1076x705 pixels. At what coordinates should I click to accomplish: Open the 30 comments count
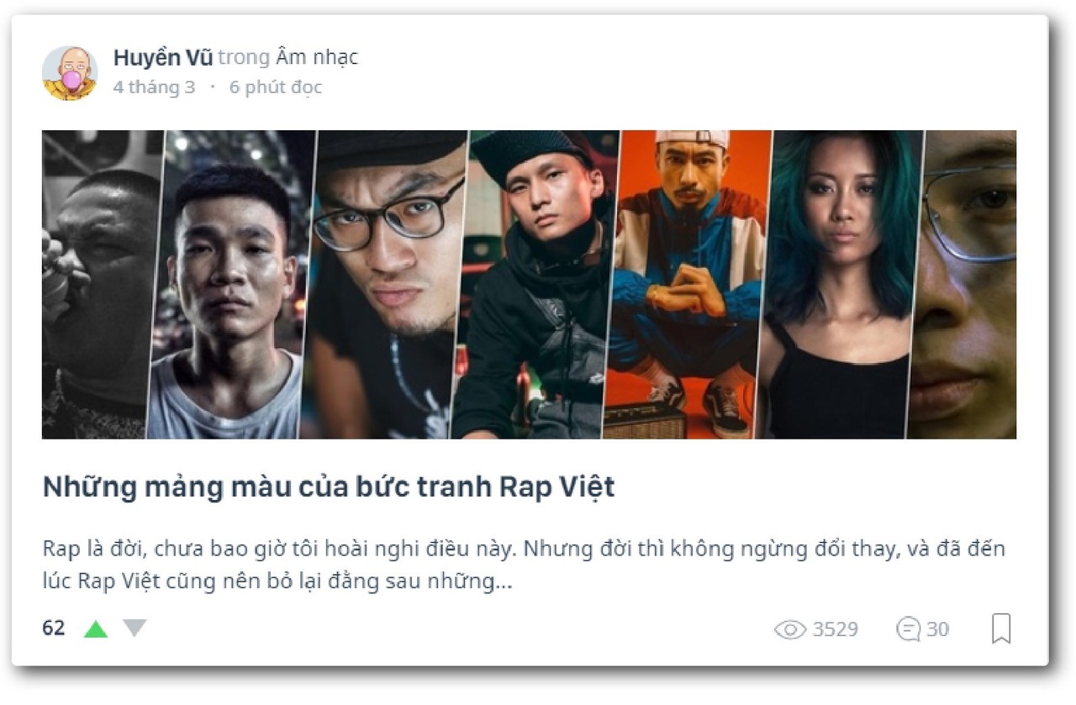click(x=937, y=629)
